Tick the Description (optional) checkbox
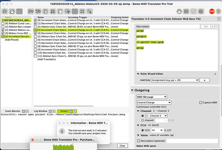 pos(138,141)
